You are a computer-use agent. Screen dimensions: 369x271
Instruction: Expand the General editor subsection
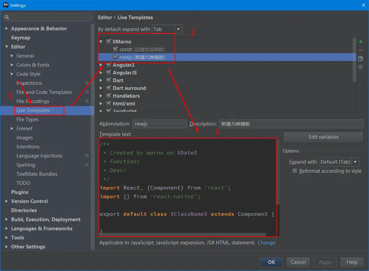(12, 56)
